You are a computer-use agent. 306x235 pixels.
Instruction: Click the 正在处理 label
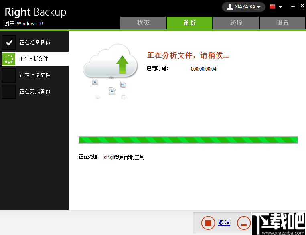pos(89,157)
